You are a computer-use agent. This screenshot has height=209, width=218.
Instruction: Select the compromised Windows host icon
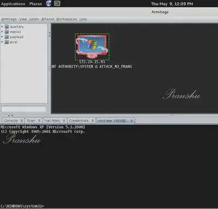[x=92, y=47]
